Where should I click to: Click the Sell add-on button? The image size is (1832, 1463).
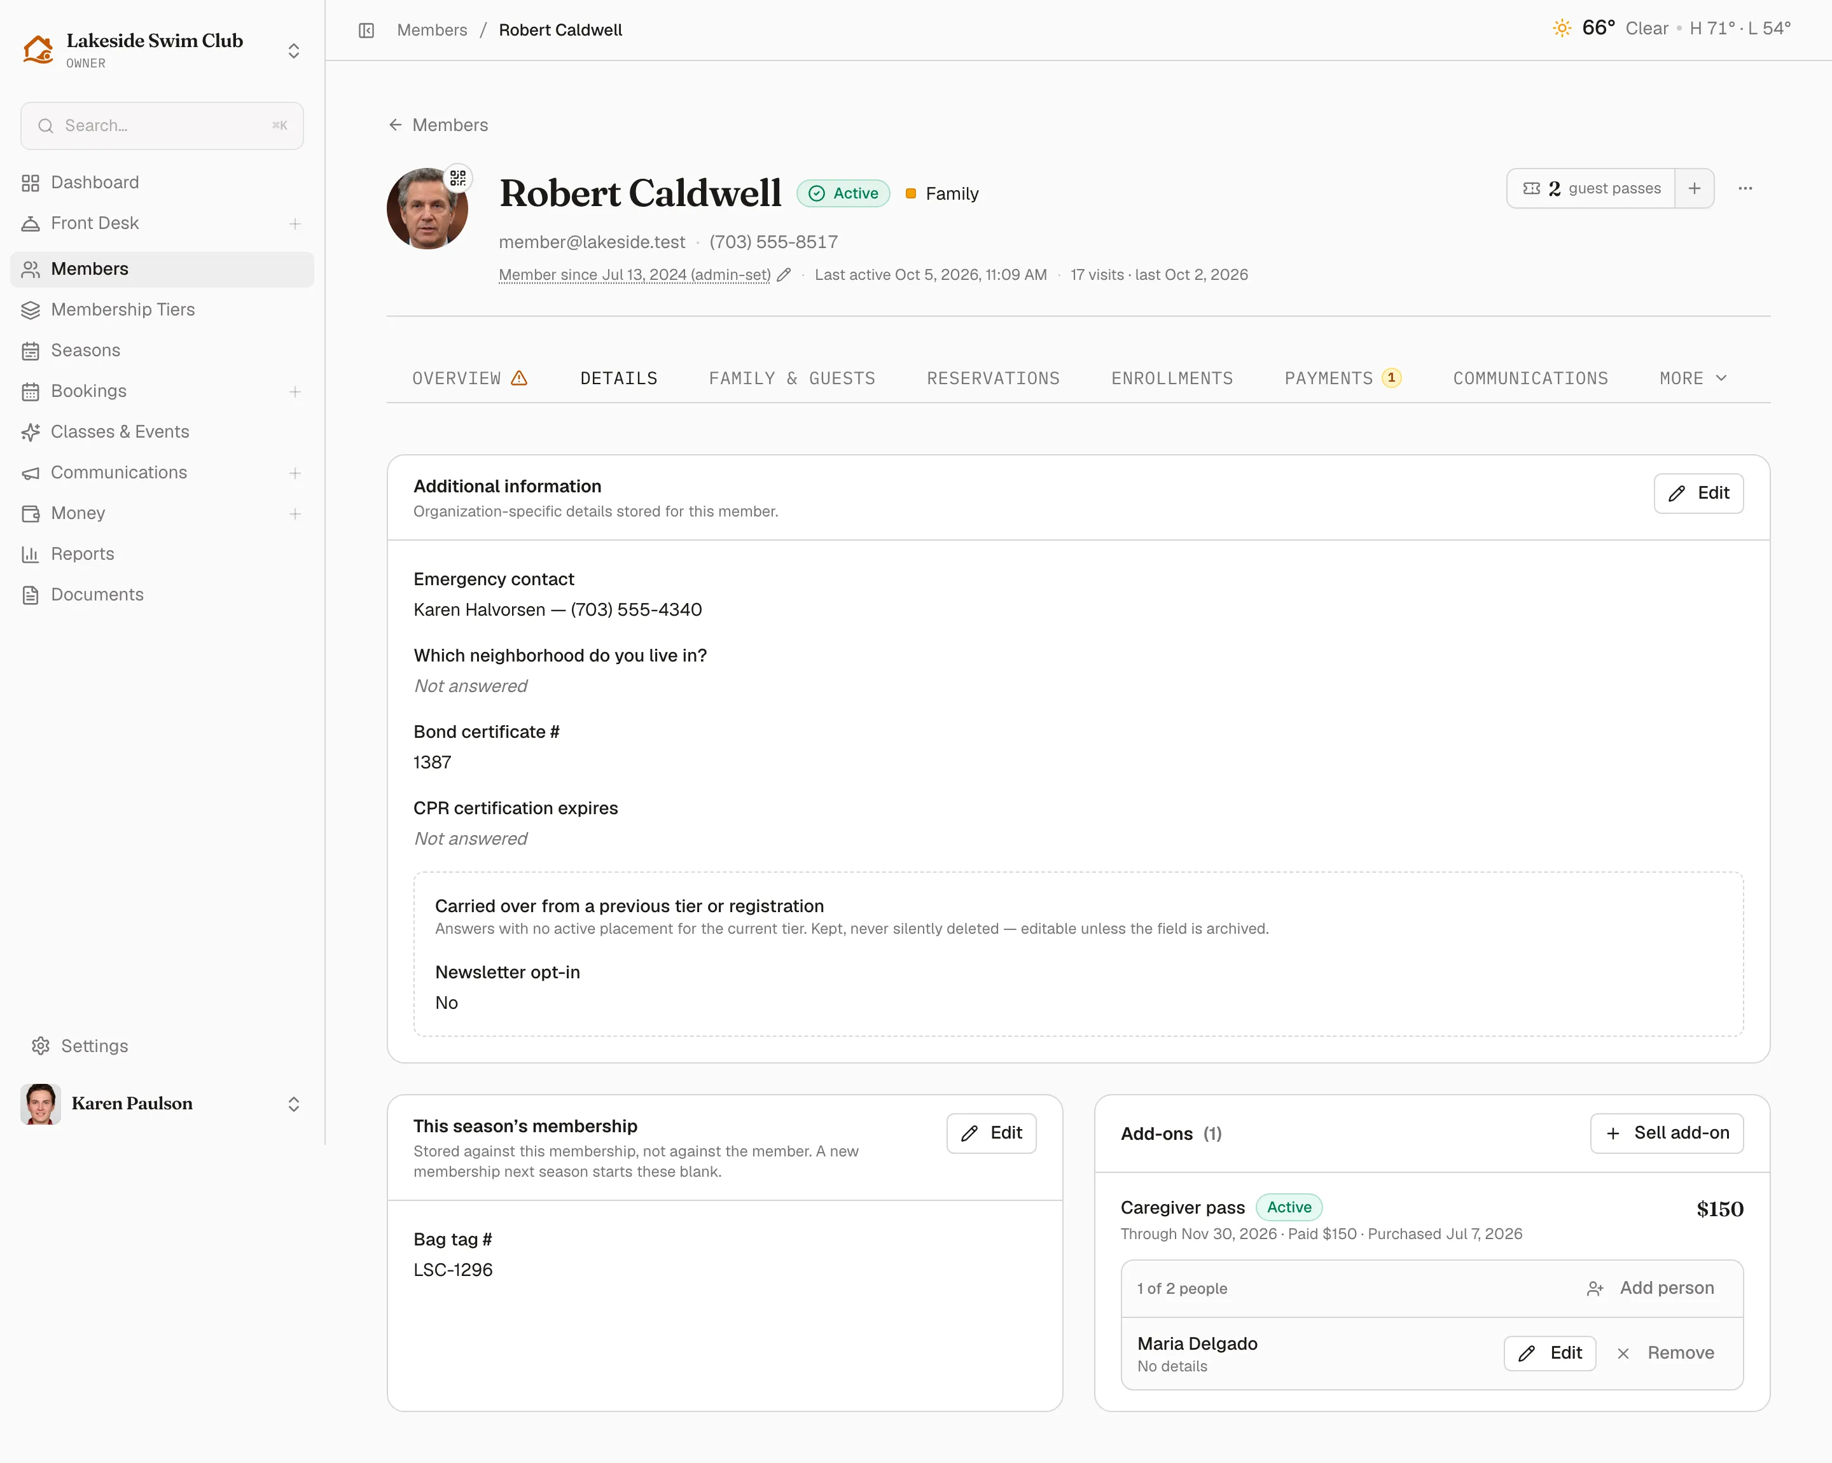(1667, 1134)
